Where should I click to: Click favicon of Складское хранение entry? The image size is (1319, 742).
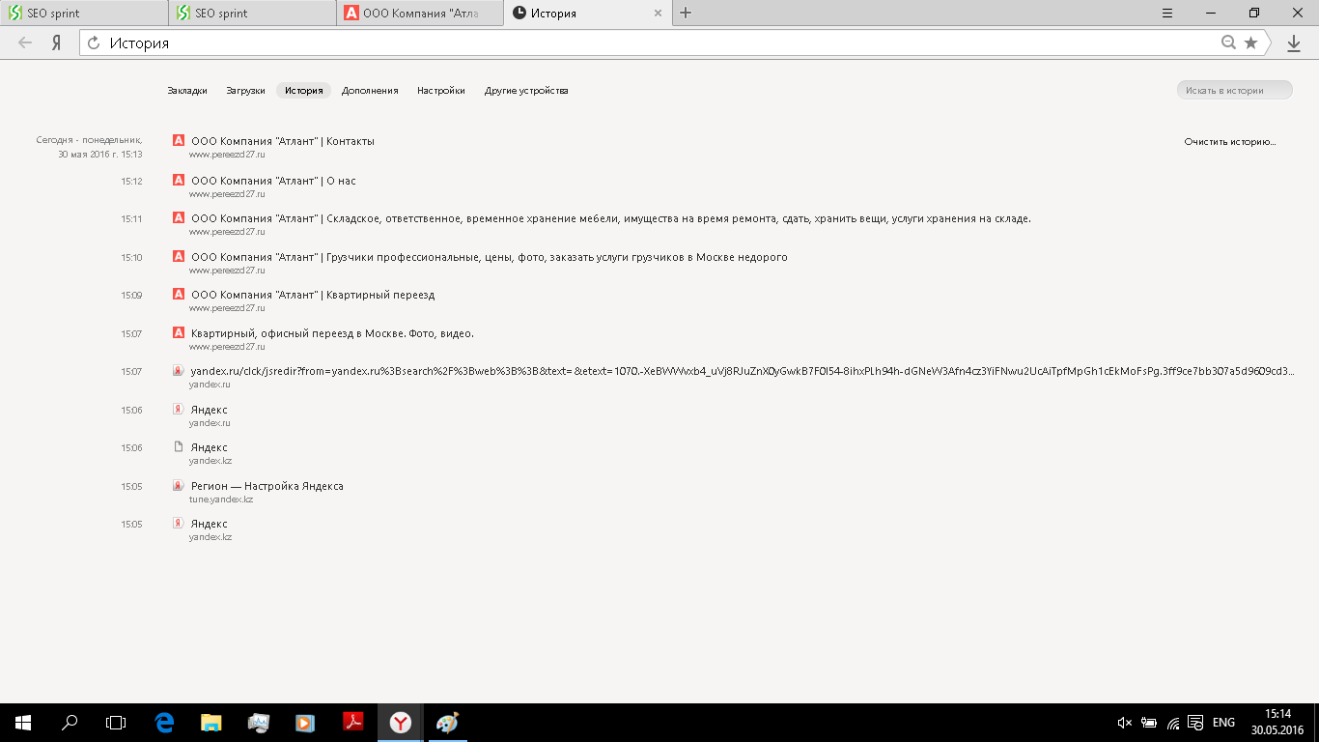point(178,217)
